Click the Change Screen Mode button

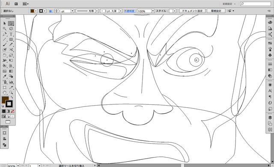tap(8, 122)
